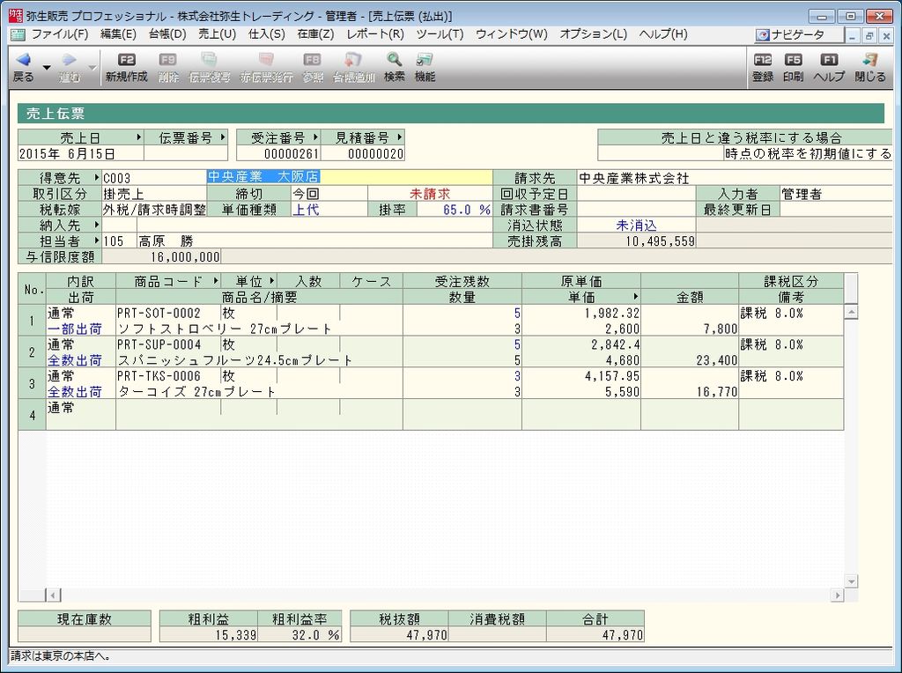Click the vertical scrollbar down arrow
Image resolution: width=902 pixels, height=673 pixels.
851,581
